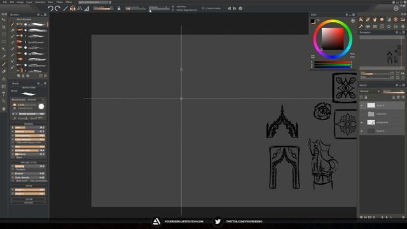Image resolution: width=407 pixels, height=229 pixels.
Task: Open layer blend mode Normal dropdown
Action: point(370,91)
